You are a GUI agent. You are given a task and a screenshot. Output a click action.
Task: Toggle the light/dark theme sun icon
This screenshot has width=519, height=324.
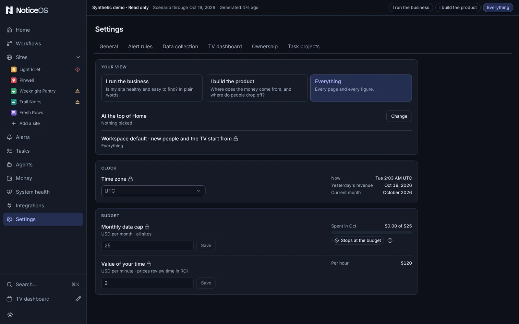tap(10, 315)
